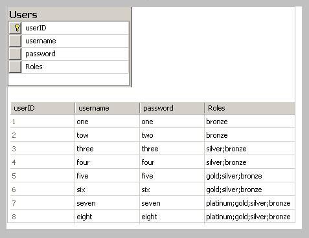Click the Roles column header in the grid
309x238 pixels.
(249, 108)
